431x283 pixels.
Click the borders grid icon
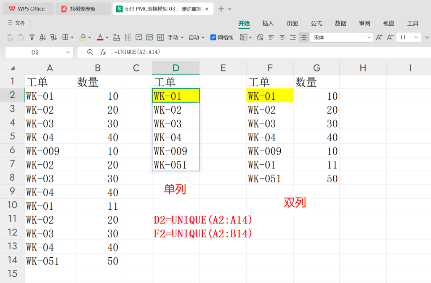(65, 37)
